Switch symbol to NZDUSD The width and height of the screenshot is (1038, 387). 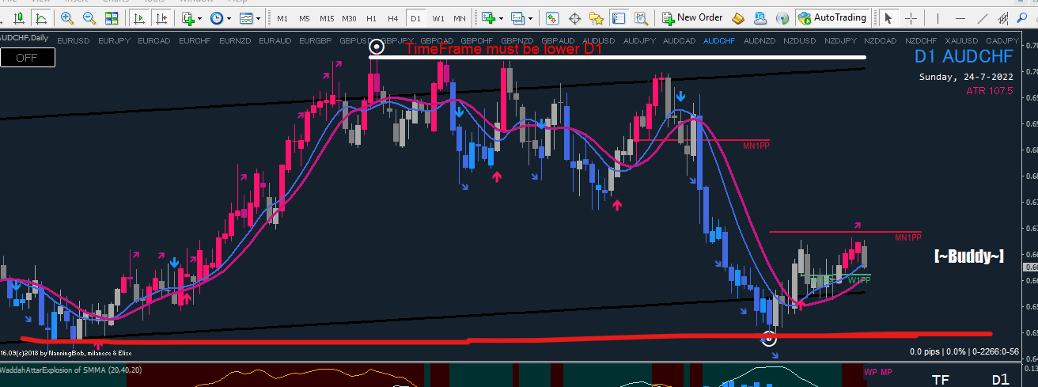point(799,40)
